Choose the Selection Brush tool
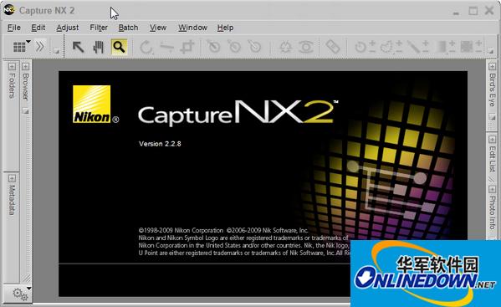The height and width of the screenshot is (307, 501). point(413,47)
